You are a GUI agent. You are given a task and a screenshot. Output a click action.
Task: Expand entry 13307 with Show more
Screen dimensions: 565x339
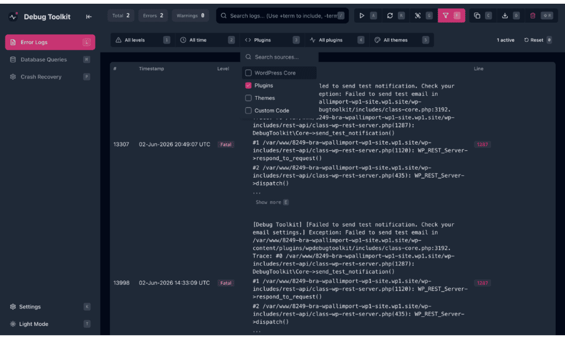[272, 202]
